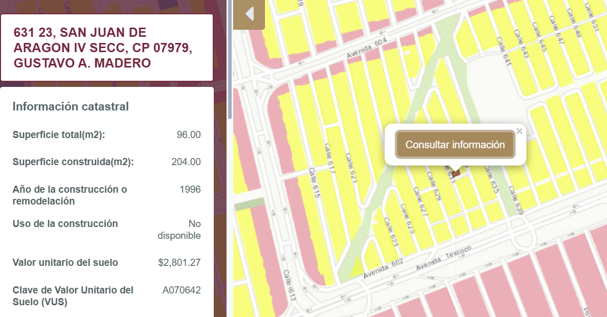Screen dimensions: 607x317
Task: Click the Valor unitario del suelo amount
Action: [x=179, y=262]
